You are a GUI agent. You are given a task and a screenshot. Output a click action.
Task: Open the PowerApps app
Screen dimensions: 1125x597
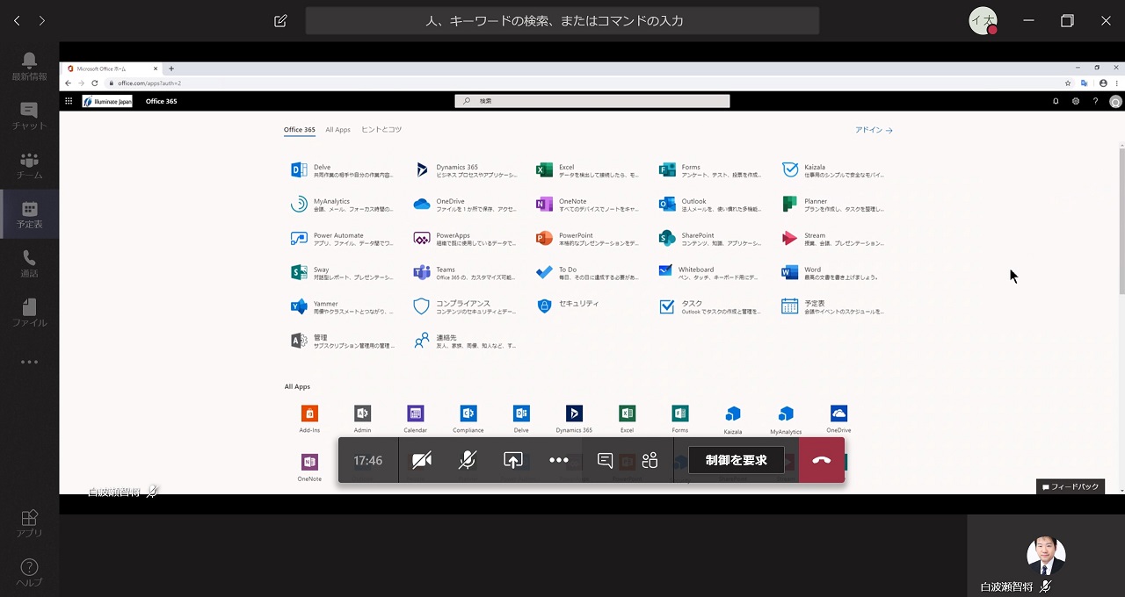[464, 239]
